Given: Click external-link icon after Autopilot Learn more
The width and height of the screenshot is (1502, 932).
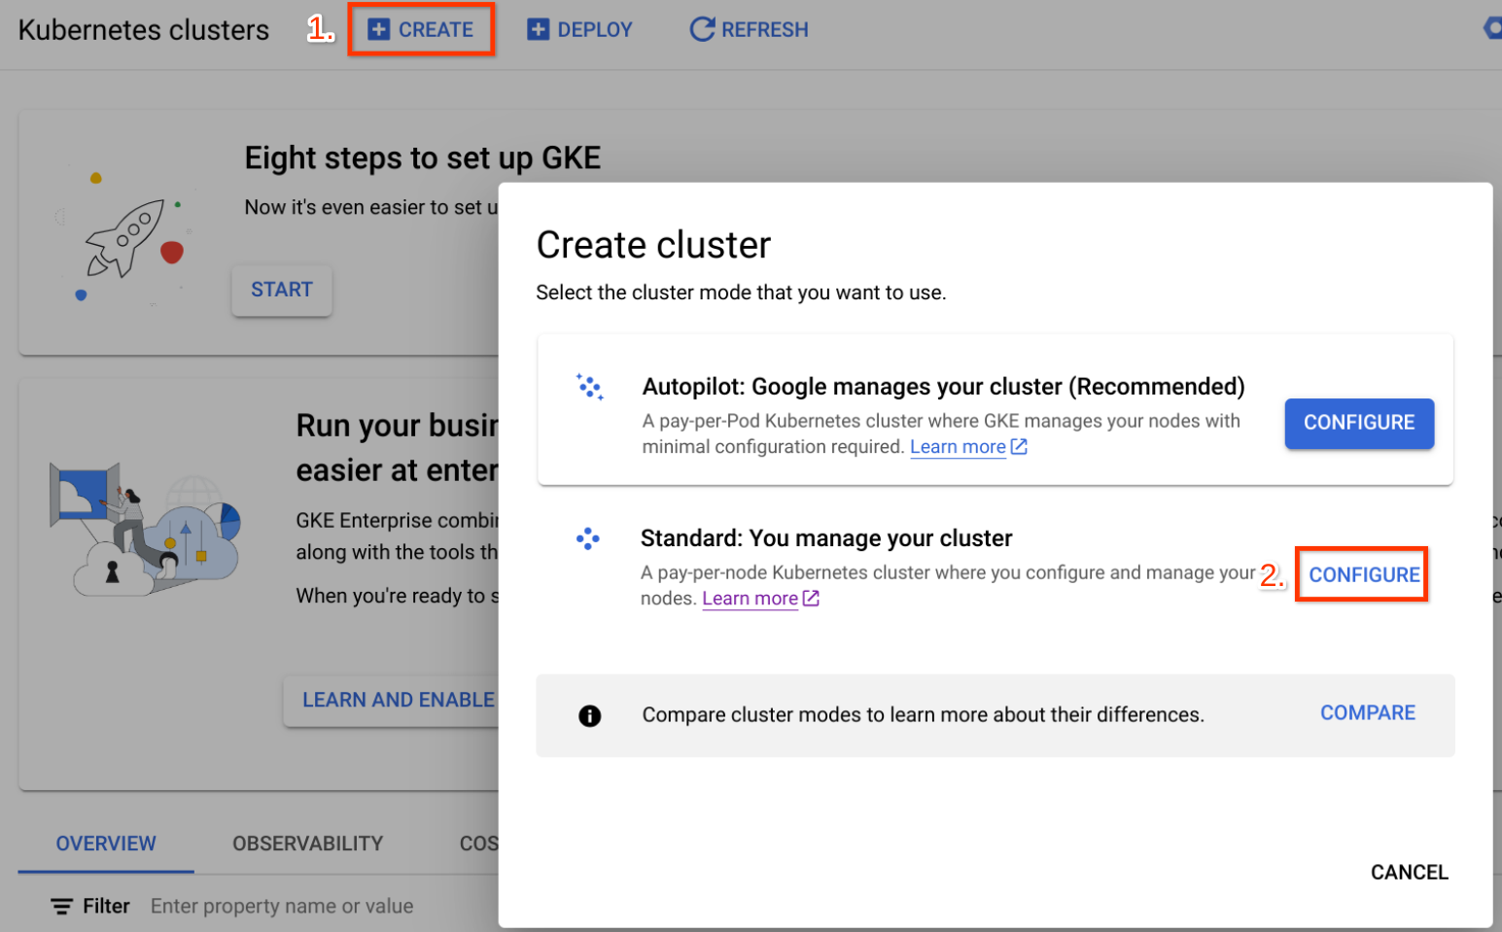Looking at the screenshot, I should point(1019,447).
